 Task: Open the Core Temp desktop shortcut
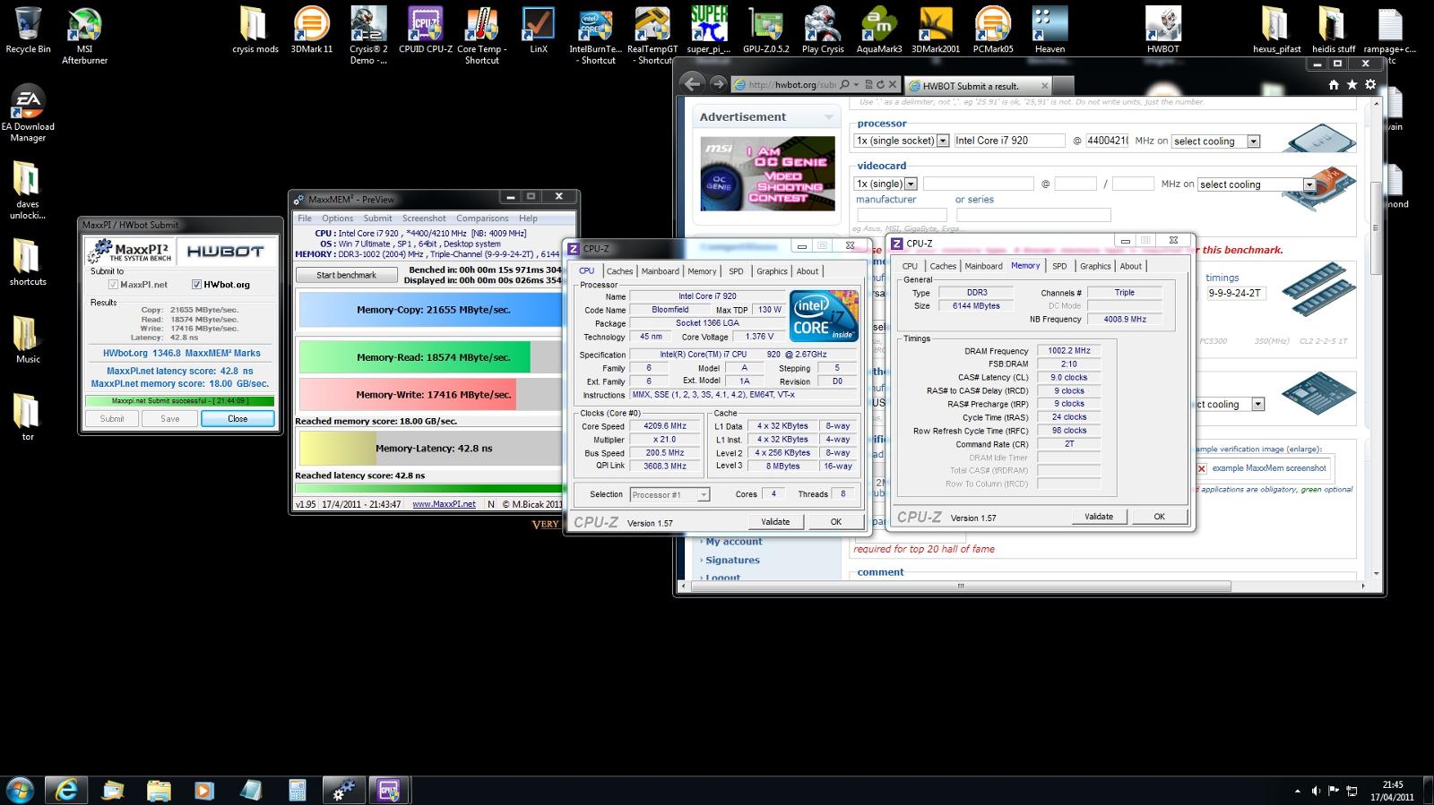[482, 35]
